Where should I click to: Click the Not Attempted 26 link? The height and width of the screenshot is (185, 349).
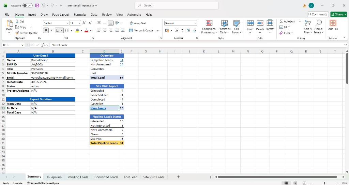click(x=122, y=64)
